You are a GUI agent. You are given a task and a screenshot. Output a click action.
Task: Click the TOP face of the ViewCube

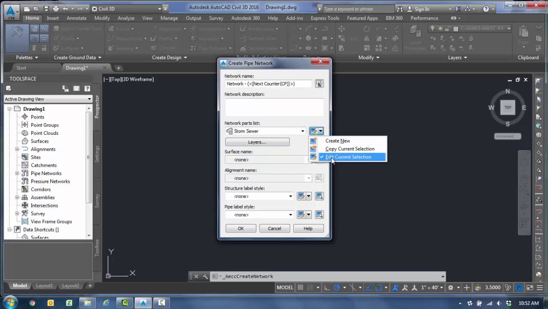click(x=508, y=107)
